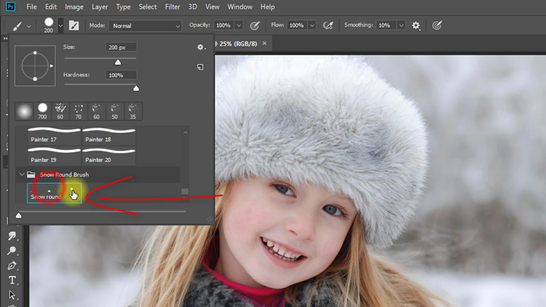Expand the tools panel double arrows

pos(5,38)
